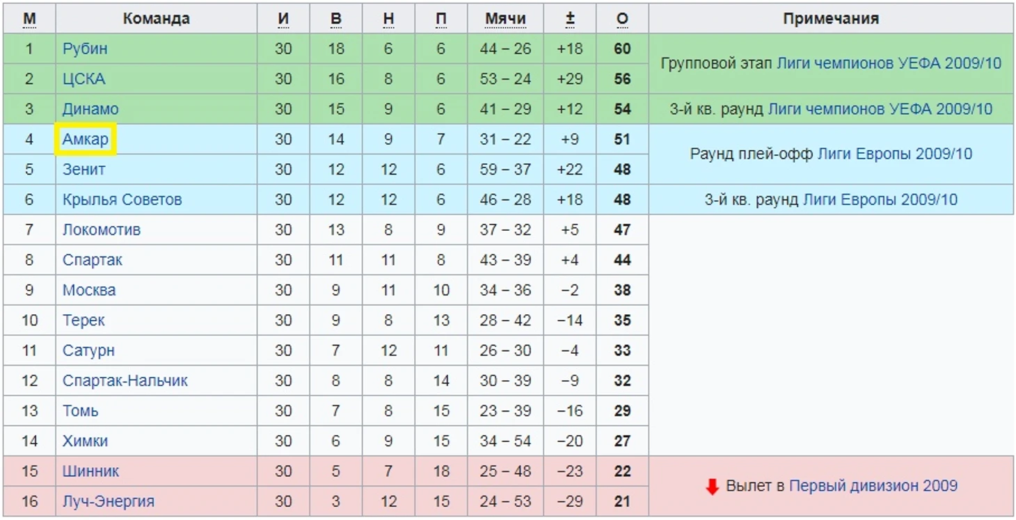Open the Локомотив team link
1016x520 pixels.
click(x=102, y=229)
